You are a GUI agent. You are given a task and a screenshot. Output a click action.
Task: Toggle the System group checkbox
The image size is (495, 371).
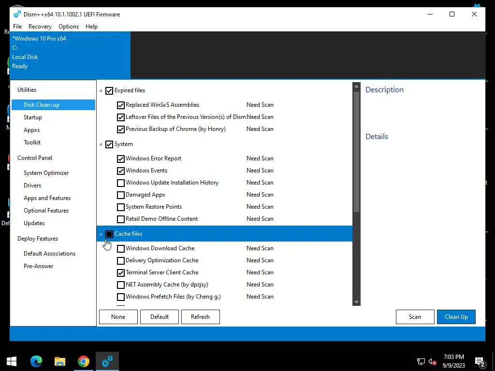109,144
